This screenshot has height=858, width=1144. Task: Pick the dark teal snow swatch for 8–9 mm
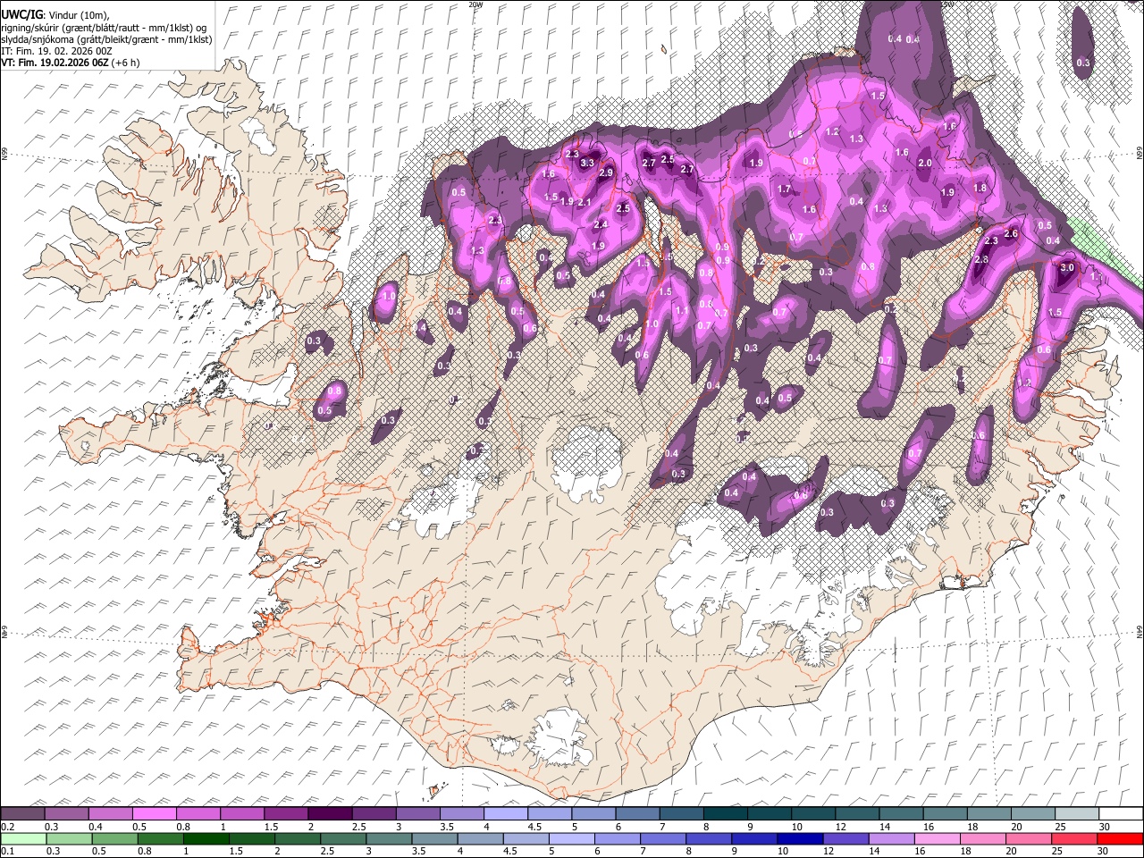pos(724,814)
